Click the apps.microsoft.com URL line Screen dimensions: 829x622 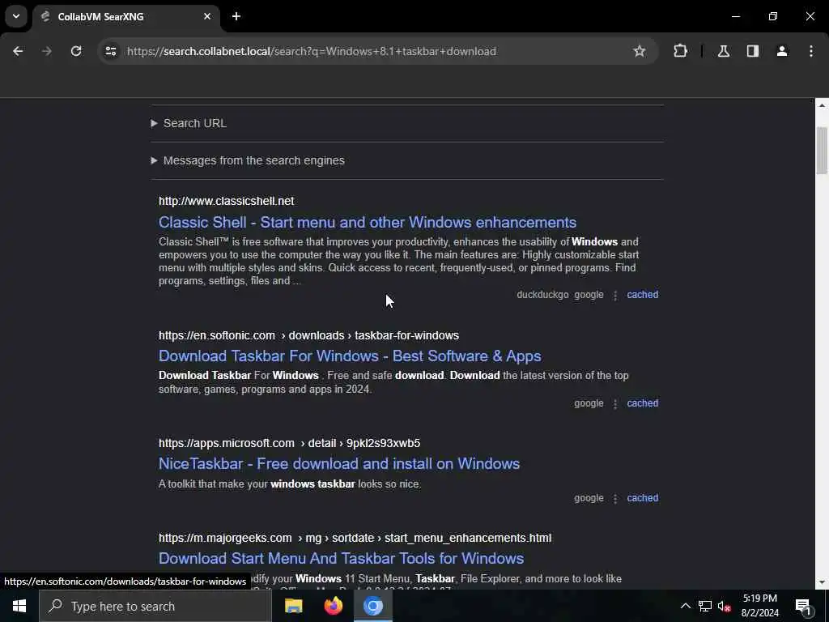click(289, 443)
